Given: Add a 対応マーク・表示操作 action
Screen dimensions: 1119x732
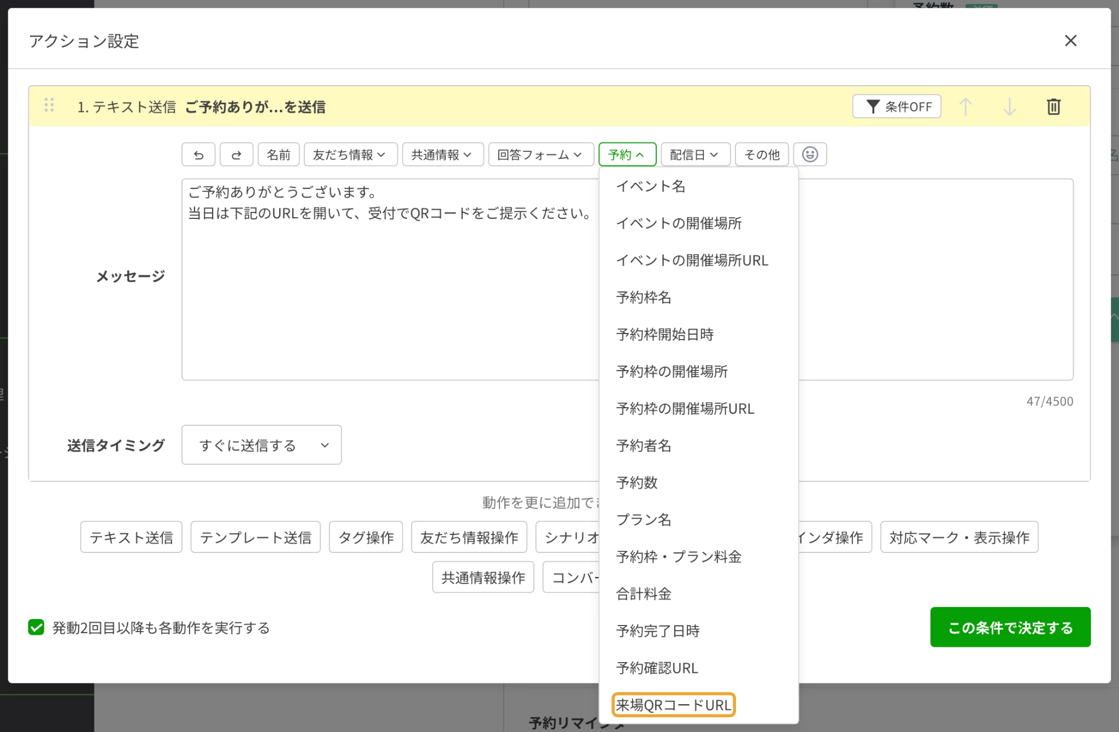Looking at the screenshot, I should 959,537.
